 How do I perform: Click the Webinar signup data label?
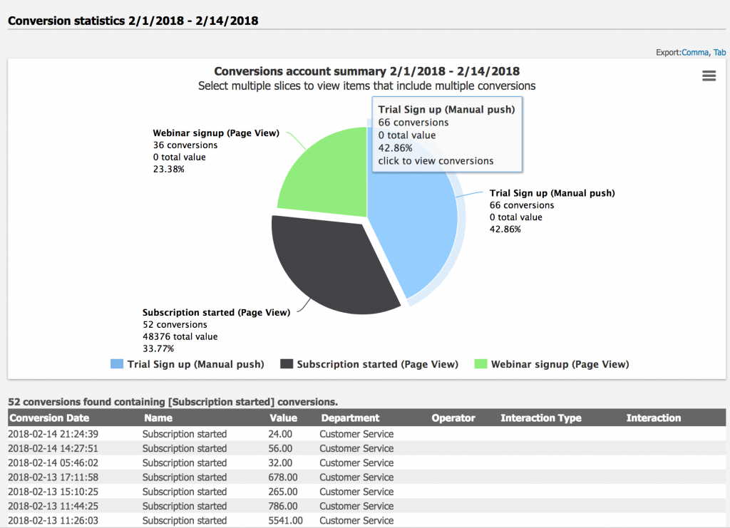[216, 133]
